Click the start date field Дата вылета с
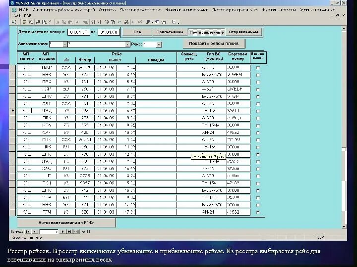This screenshot has width=357, height=267. click(78, 32)
